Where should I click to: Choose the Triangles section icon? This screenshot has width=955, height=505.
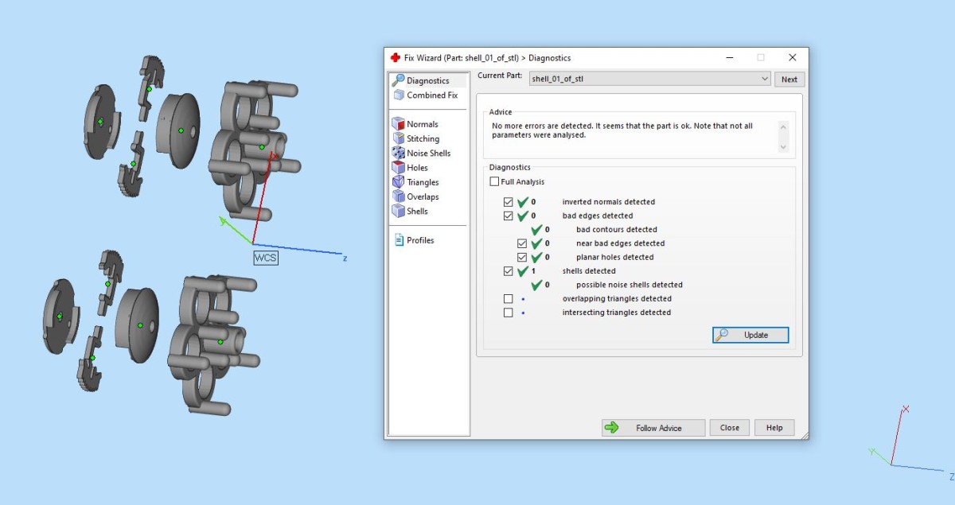pyautogui.click(x=399, y=182)
